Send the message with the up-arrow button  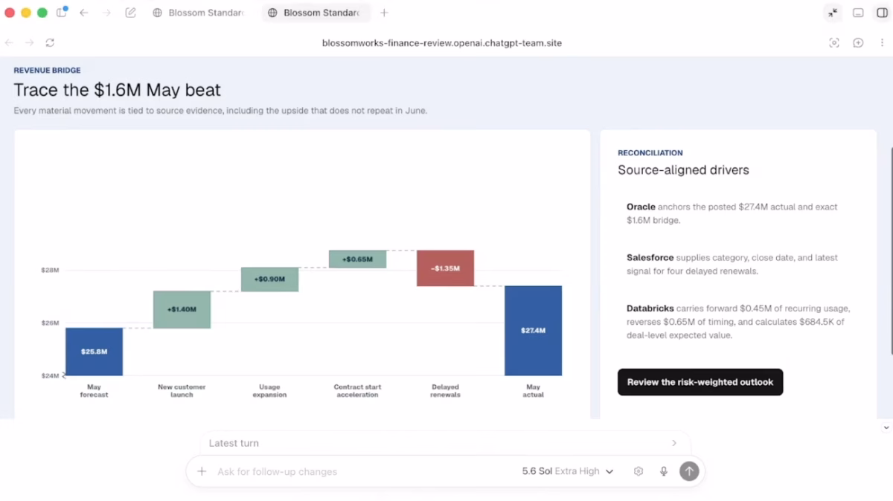[689, 471]
